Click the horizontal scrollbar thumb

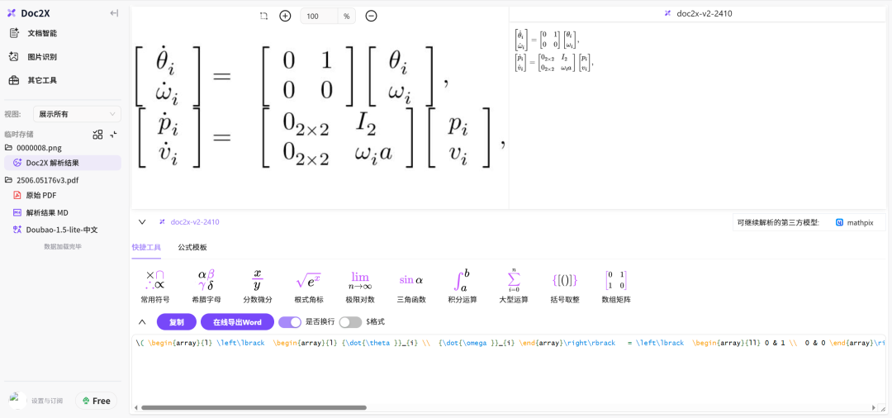tap(254, 407)
